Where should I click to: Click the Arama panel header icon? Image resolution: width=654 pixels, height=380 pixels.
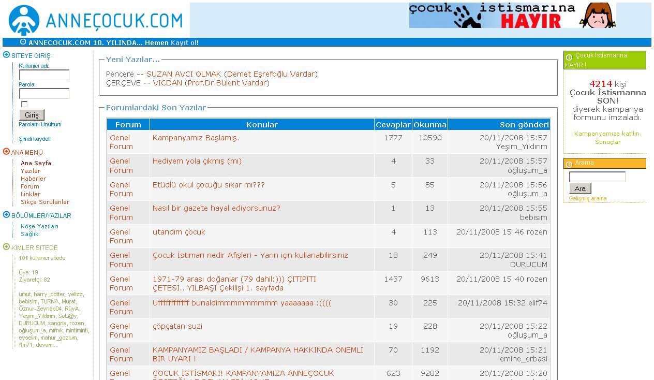click(569, 164)
